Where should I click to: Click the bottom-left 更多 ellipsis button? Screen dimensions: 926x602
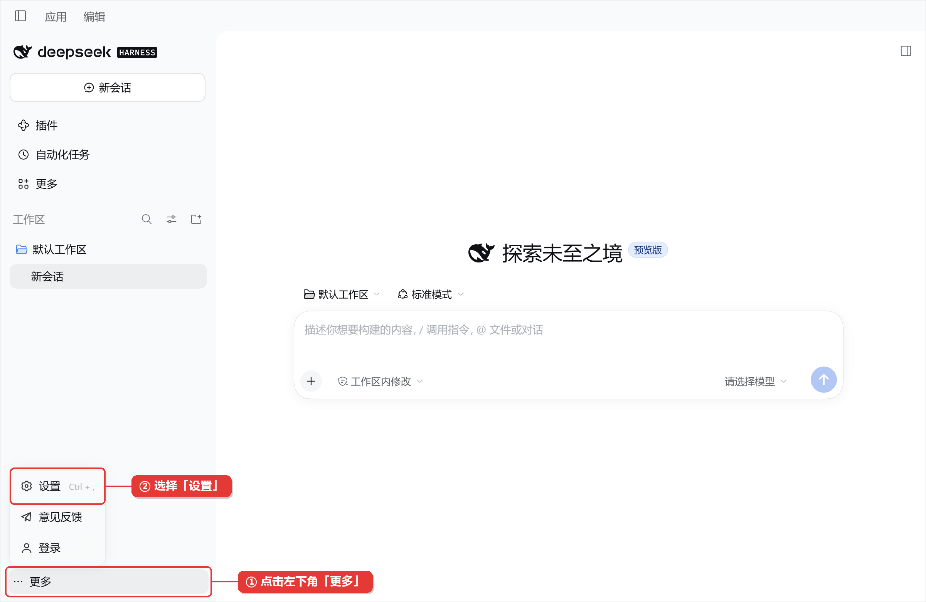109,582
